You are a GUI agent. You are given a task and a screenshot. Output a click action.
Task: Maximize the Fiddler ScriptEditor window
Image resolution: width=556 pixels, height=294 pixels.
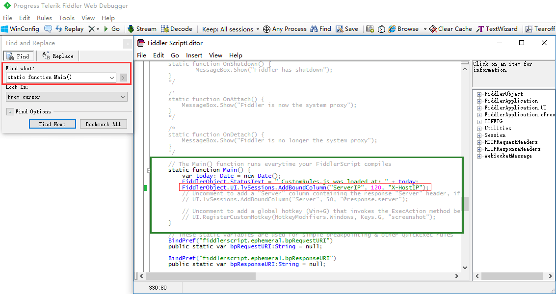click(x=521, y=43)
